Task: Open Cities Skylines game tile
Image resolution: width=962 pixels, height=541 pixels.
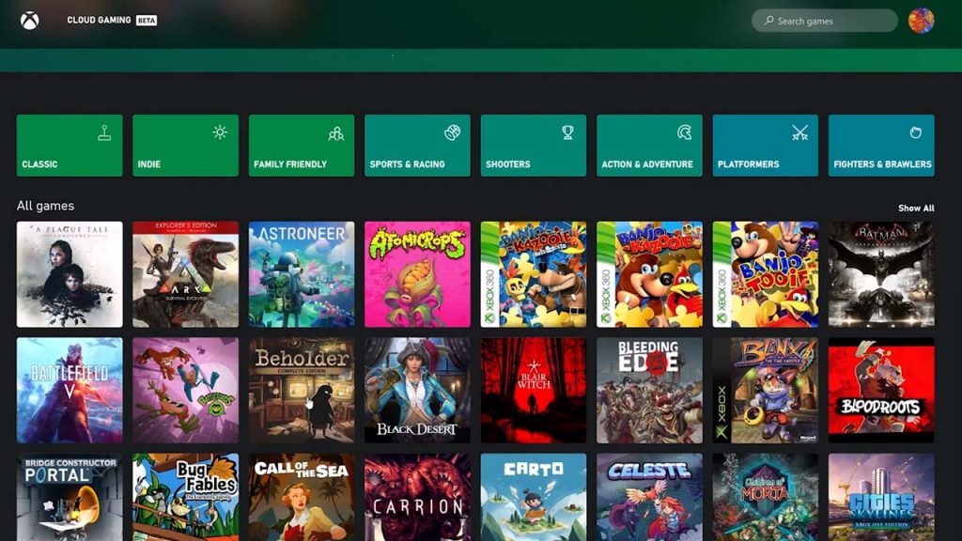Action: click(x=881, y=498)
